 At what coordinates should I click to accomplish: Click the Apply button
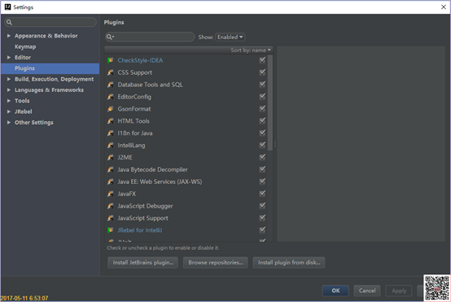pos(399,291)
